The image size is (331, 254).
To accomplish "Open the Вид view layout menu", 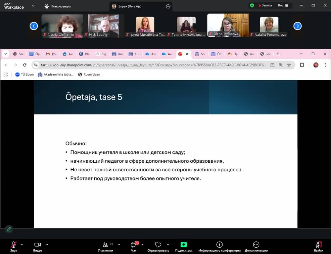I will pos(283,6).
